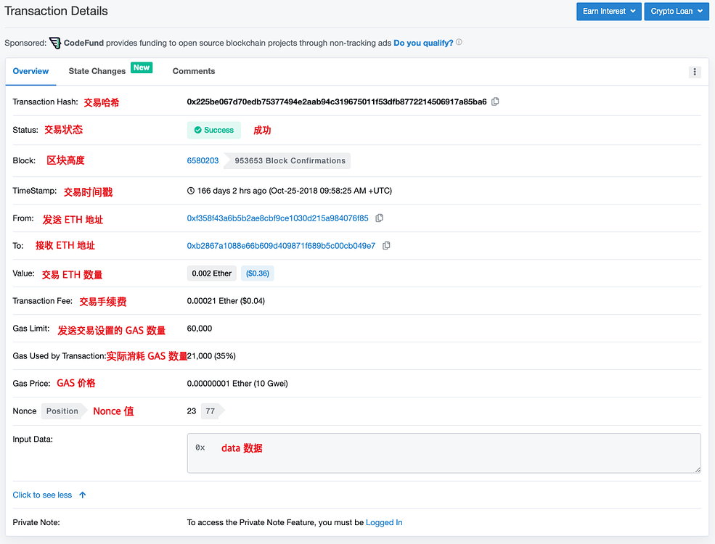
Task: Click the CodeFund logo in the sponsored banner
Action: (x=55, y=43)
